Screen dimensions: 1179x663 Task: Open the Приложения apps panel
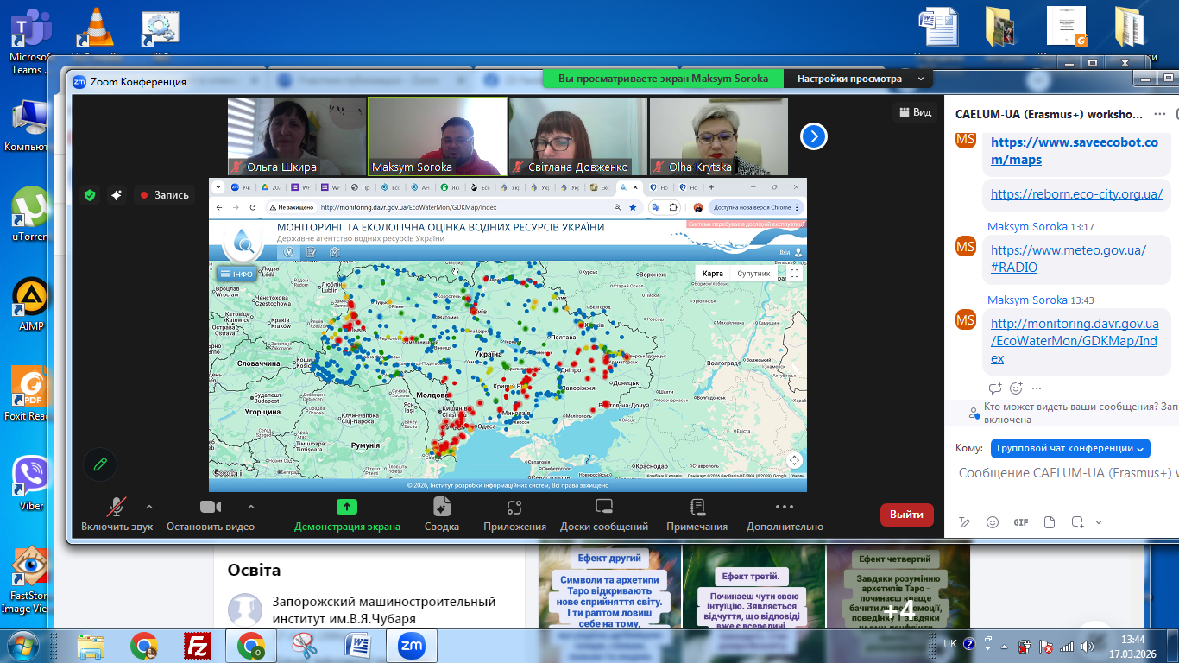pos(514,515)
